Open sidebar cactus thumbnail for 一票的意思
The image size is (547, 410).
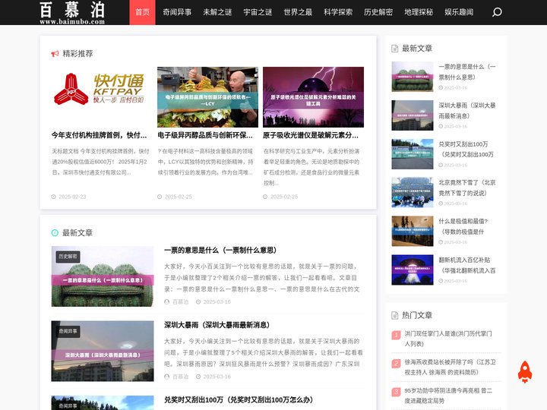click(x=413, y=77)
